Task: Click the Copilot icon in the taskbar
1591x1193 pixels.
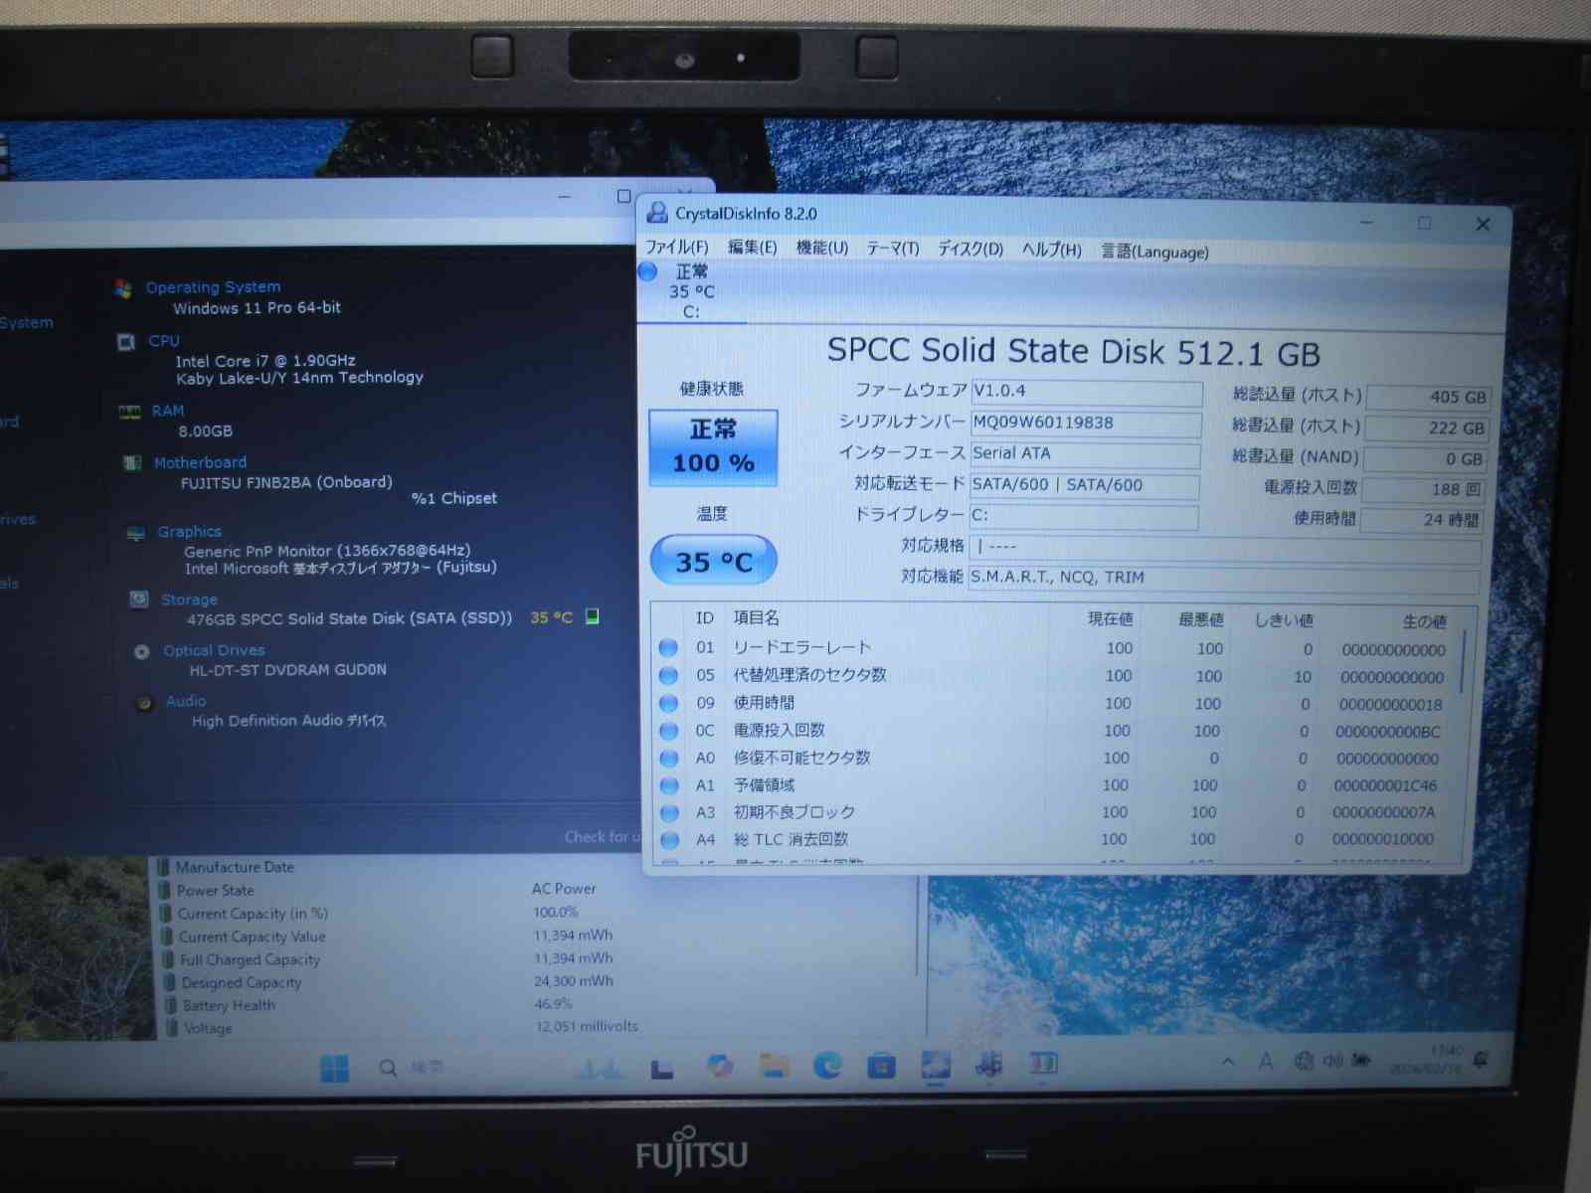Action: (x=720, y=1066)
